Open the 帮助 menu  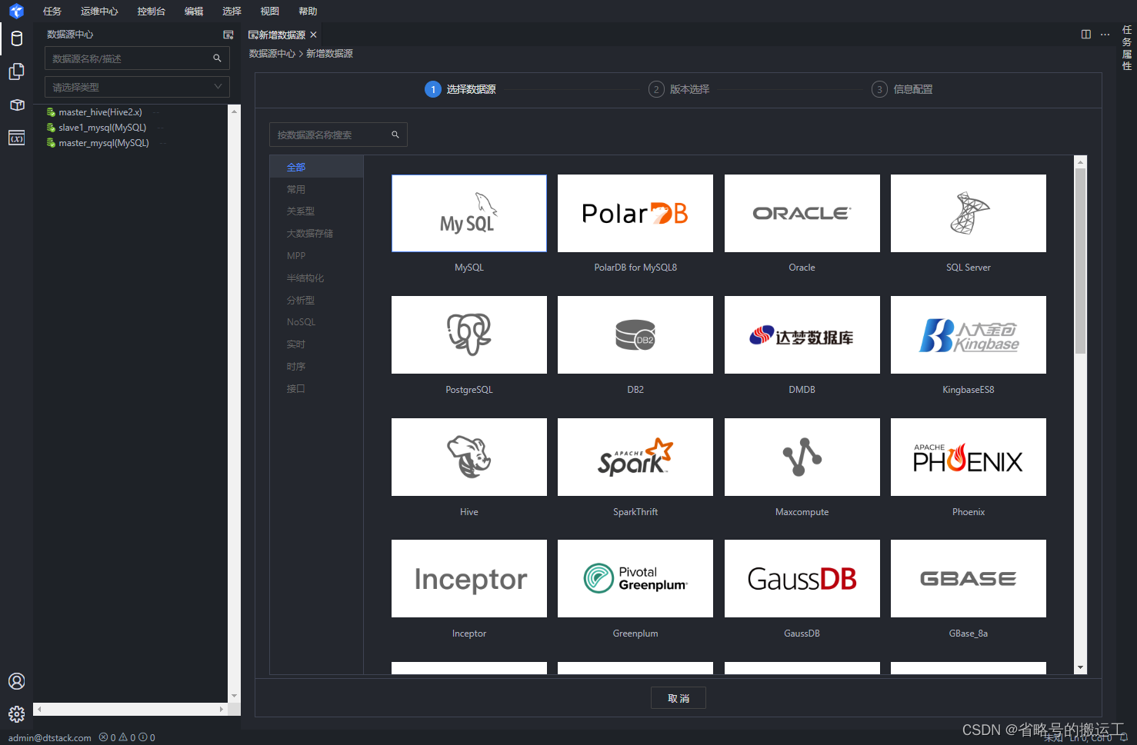click(x=308, y=12)
